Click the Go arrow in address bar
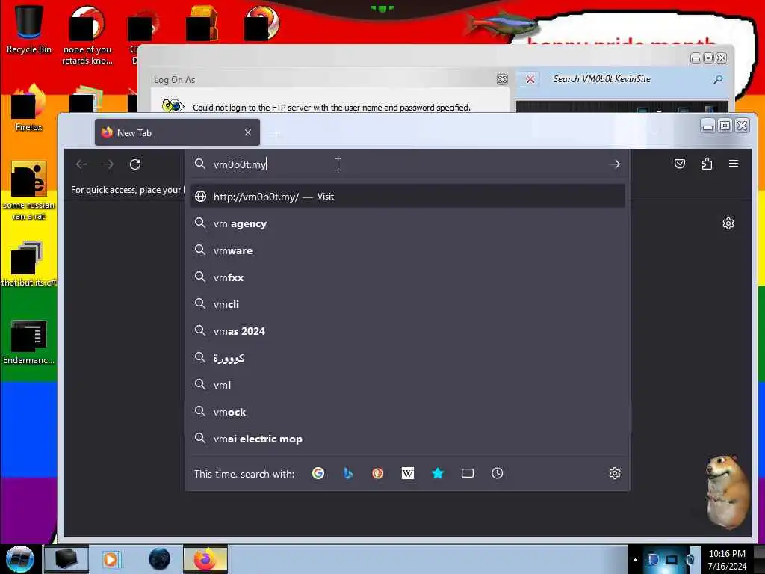The image size is (765, 574). 615,164
